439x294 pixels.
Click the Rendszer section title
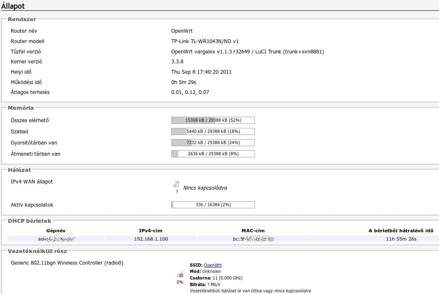22,19
